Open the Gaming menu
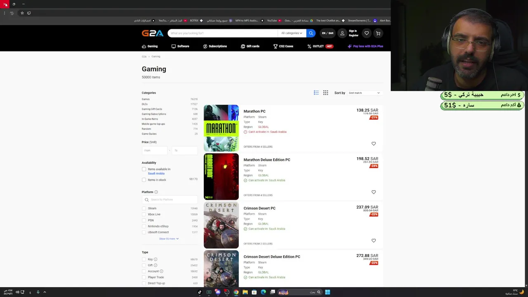Viewport: 528px width, 297px height. 150,46
